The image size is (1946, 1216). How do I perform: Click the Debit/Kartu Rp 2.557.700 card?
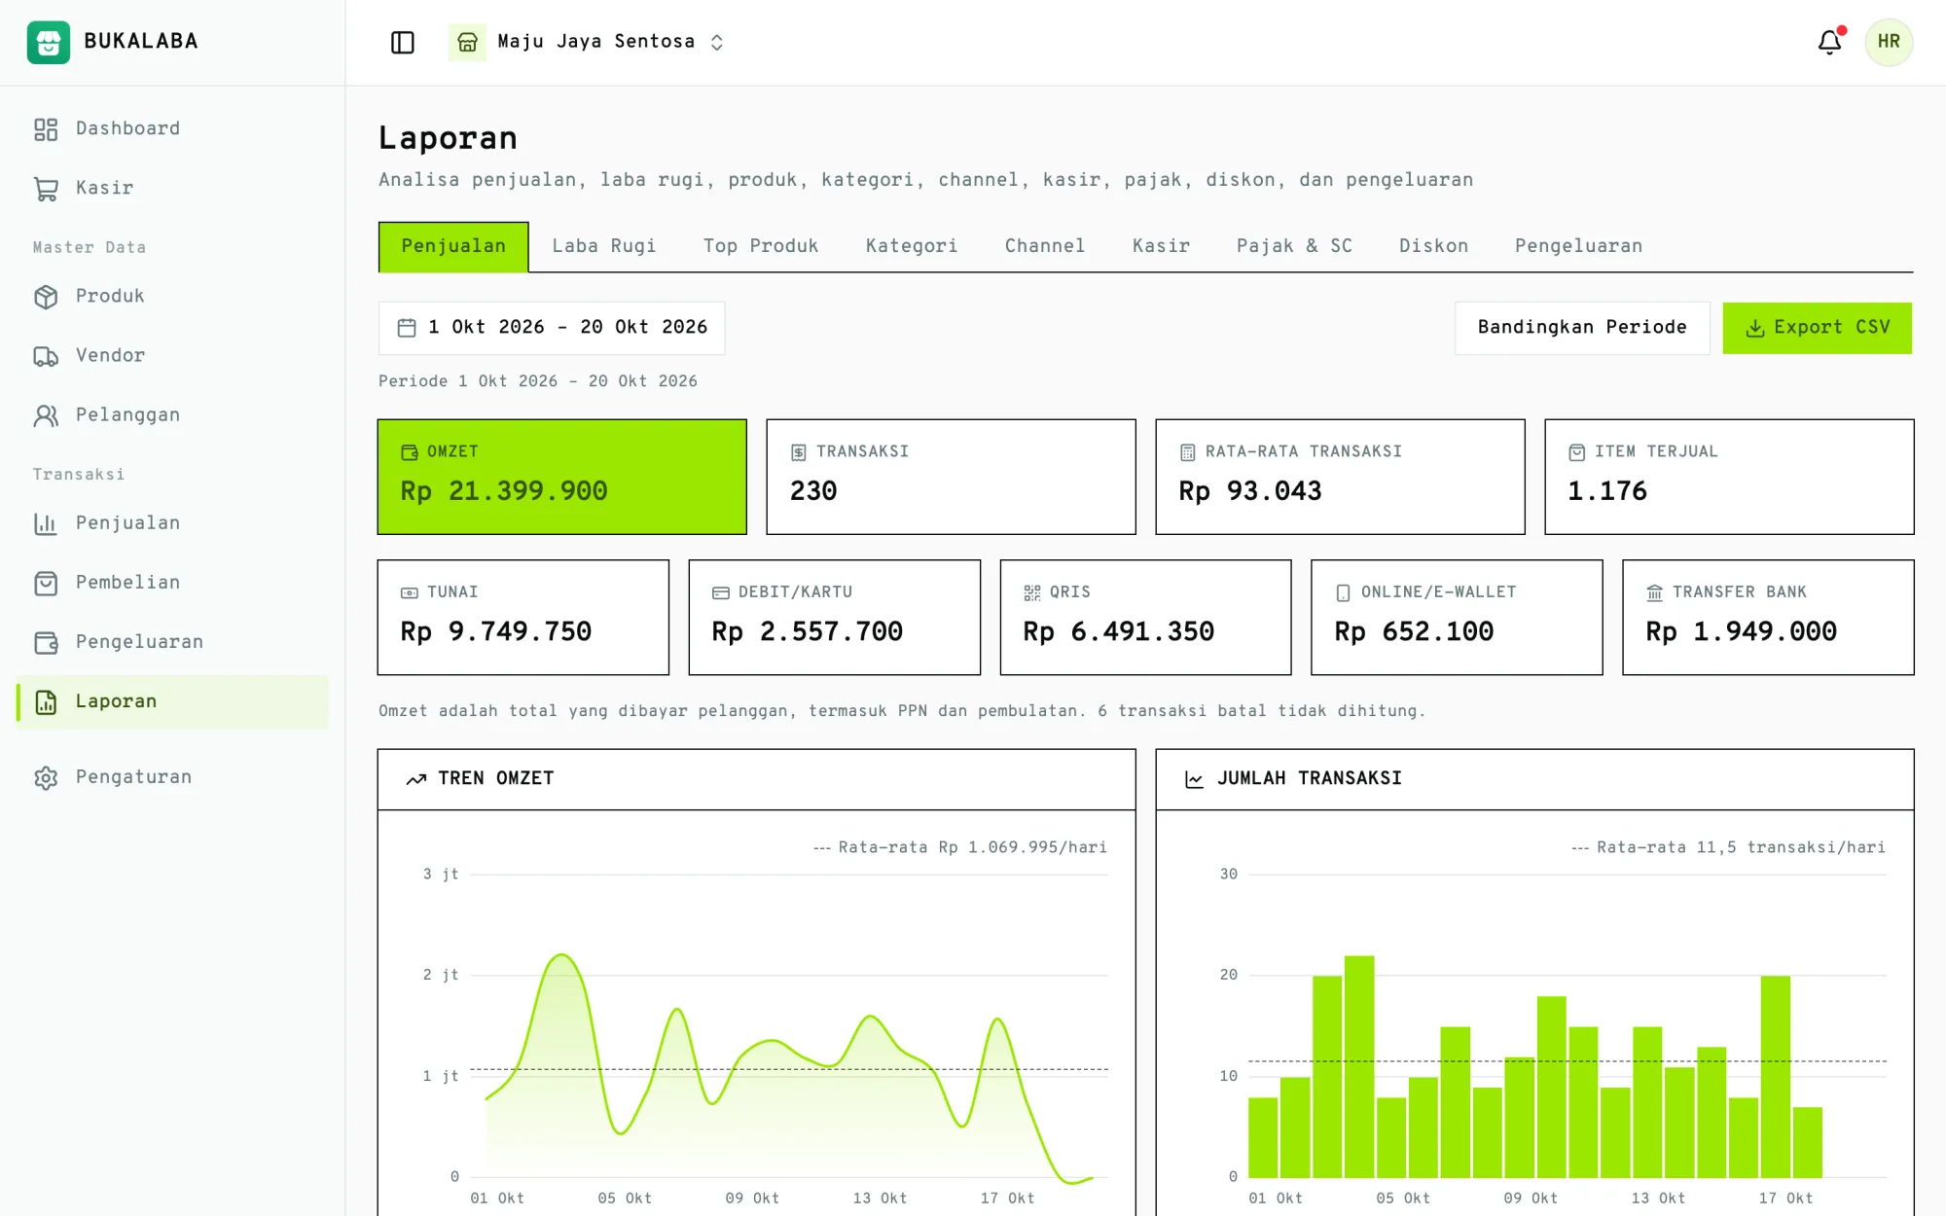pyautogui.click(x=834, y=617)
